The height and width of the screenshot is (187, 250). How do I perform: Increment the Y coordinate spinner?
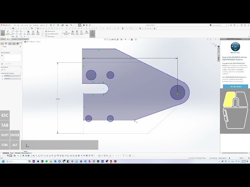[20, 78]
